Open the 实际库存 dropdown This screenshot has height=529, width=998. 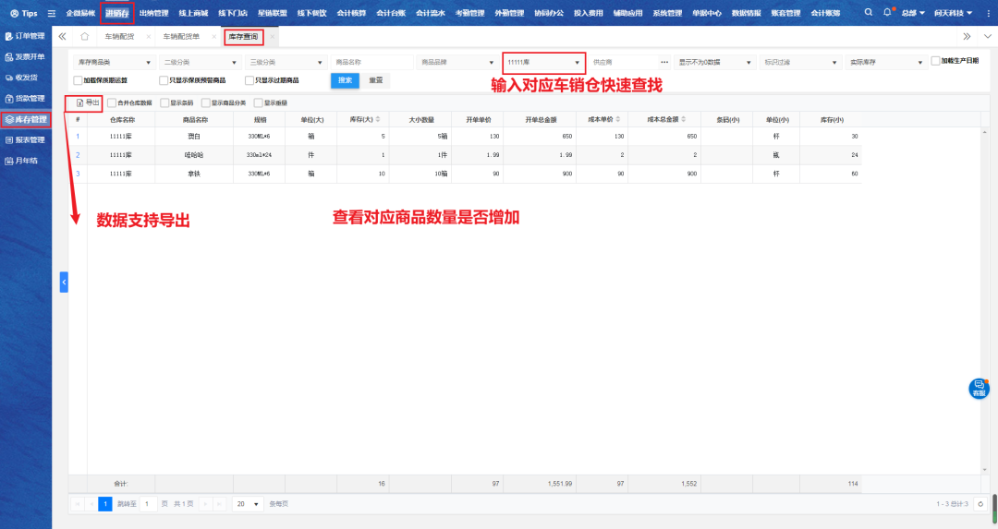coord(885,62)
